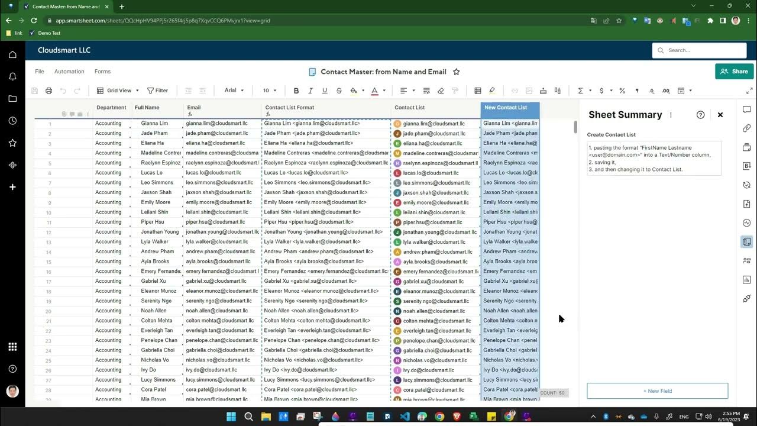Toggle Wrap text in toolbar

coord(426,91)
